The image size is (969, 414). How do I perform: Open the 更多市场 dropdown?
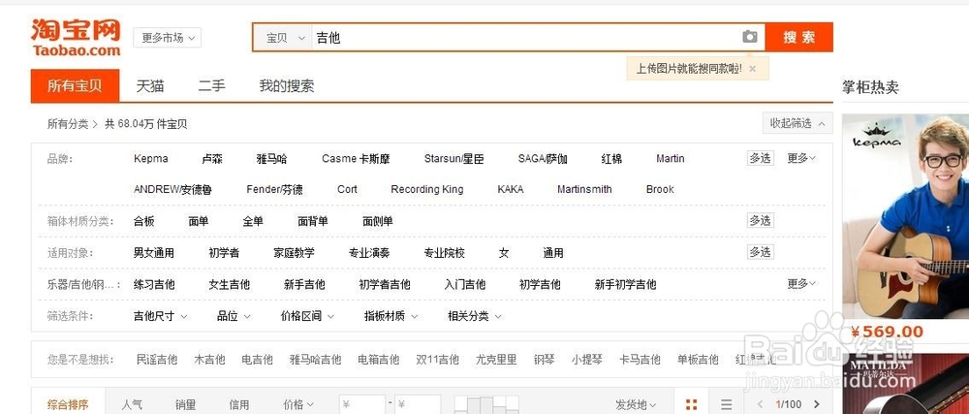(x=167, y=38)
